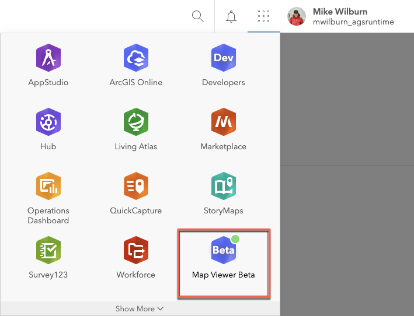Click the Survey123 label text
414x316 pixels.
48,275
